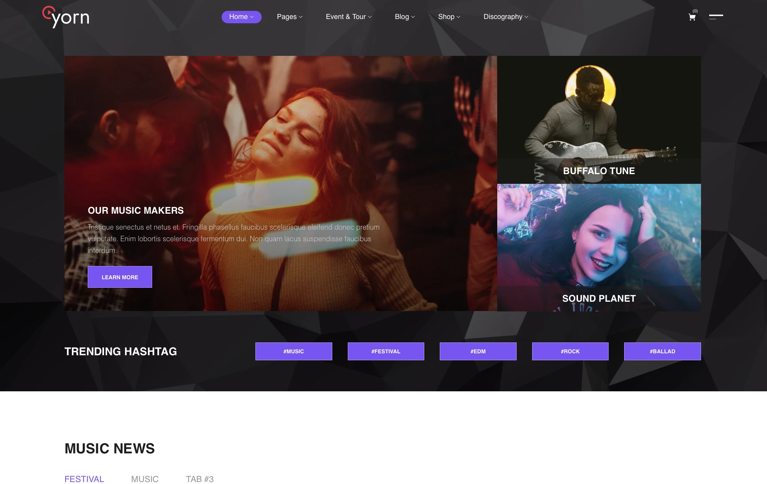Expand the Shop dropdown chevron
767x484 pixels.
coord(458,17)
